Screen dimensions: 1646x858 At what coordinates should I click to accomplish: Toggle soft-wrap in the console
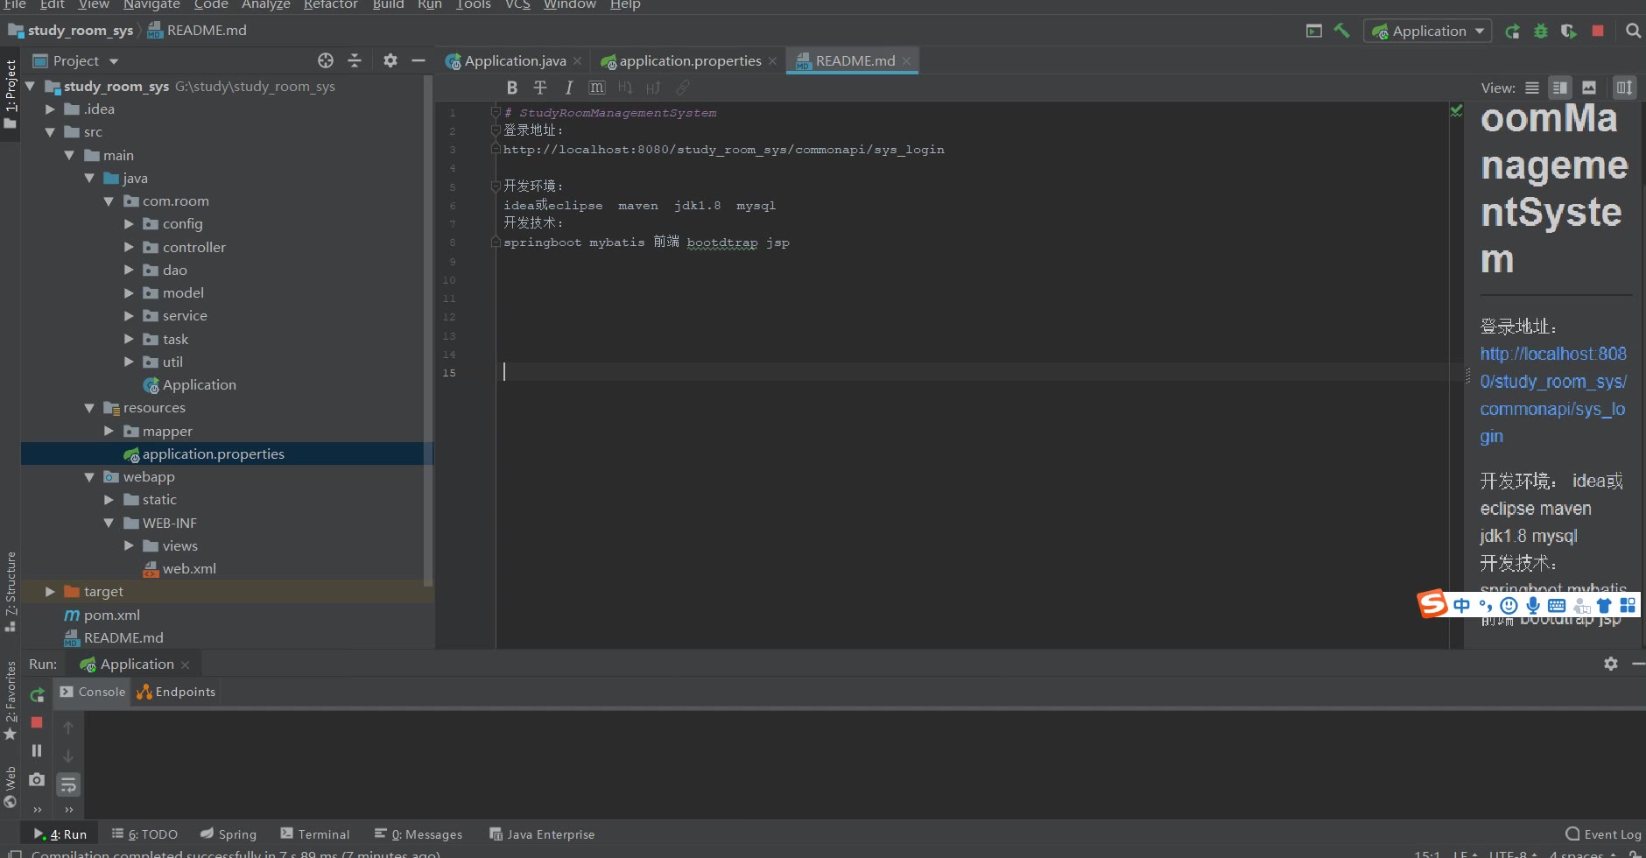pos(68,784)
